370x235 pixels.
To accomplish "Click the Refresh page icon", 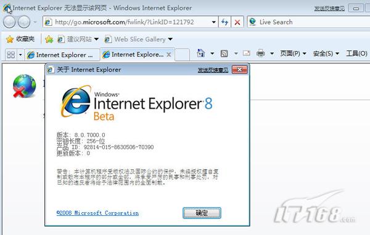I will (224, 22).
